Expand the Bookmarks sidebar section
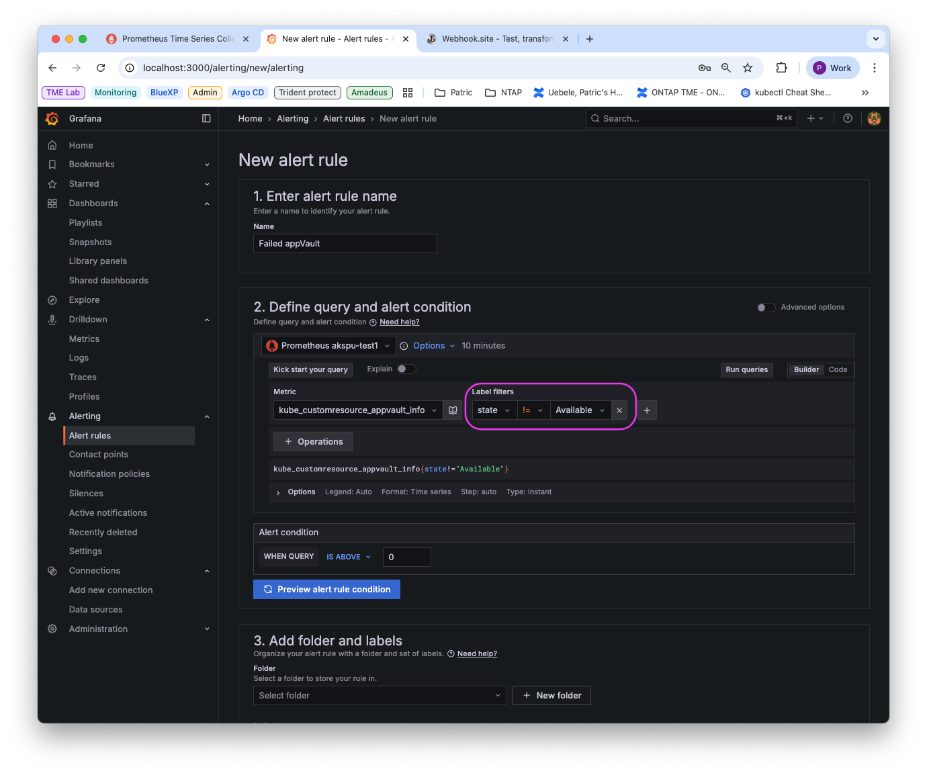Viewport: 927px width, 773px height. pos(207,165)
